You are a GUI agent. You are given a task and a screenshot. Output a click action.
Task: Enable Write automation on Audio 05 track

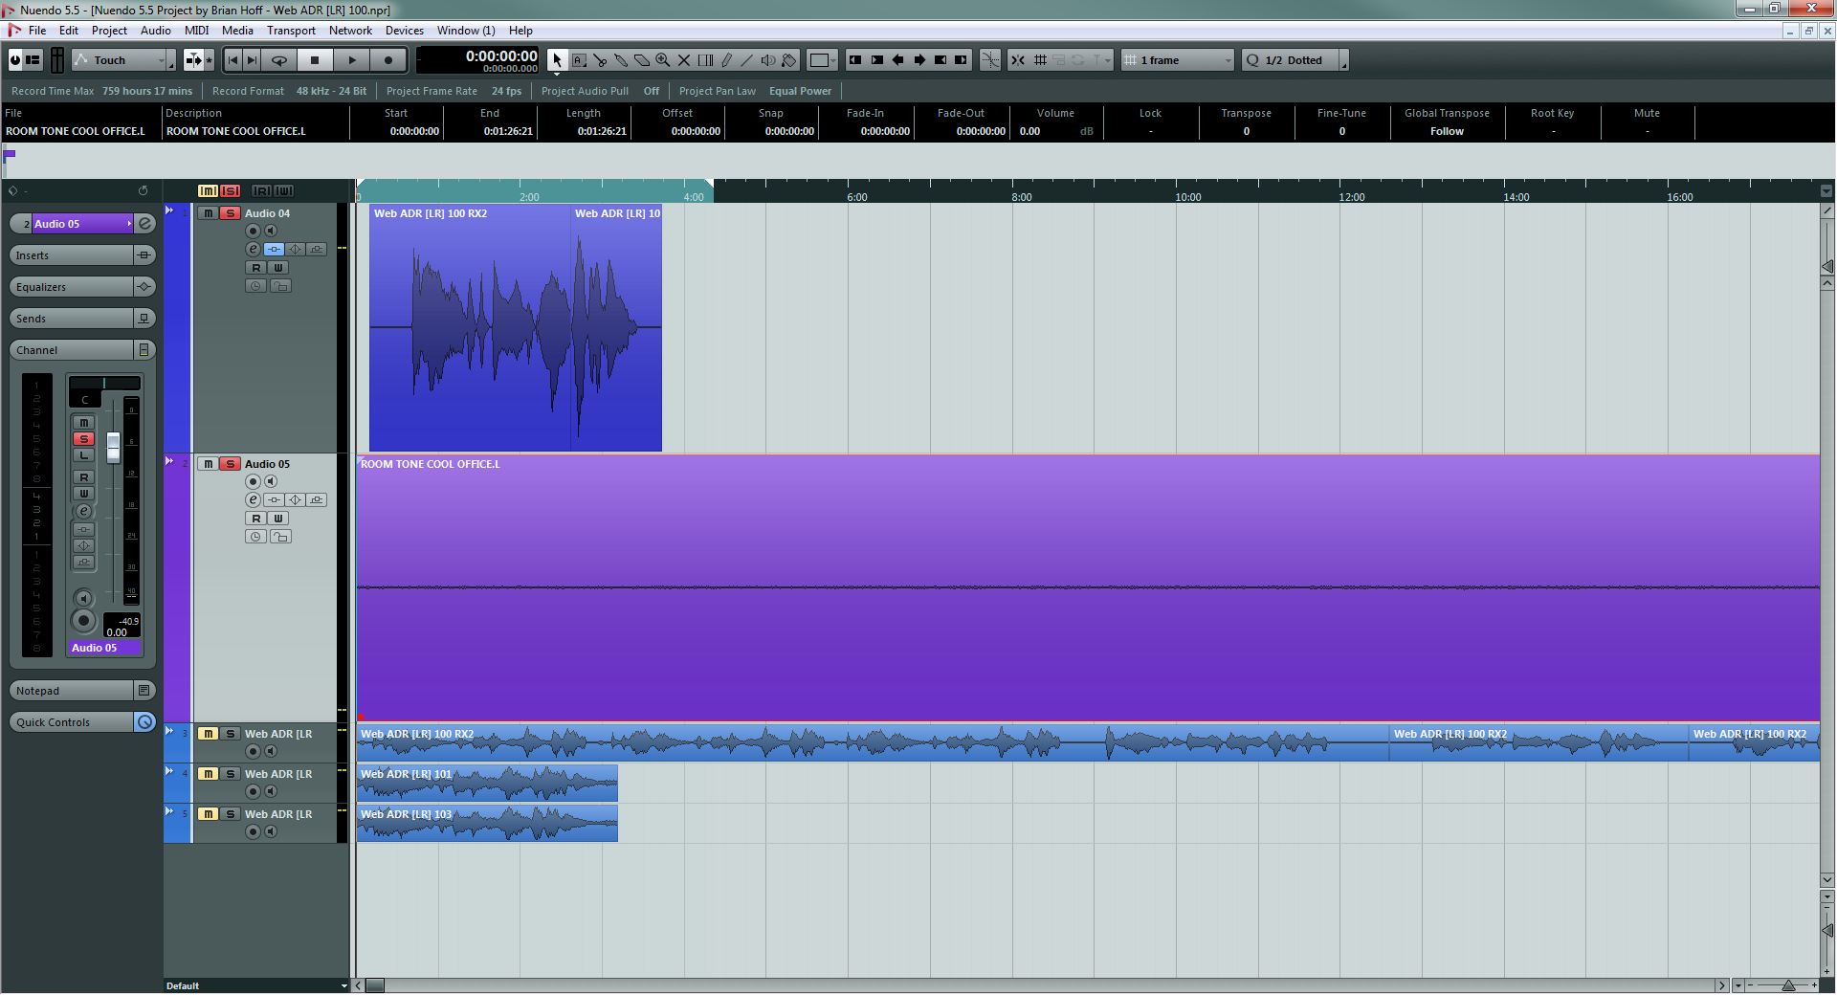(x=278, y=519)
